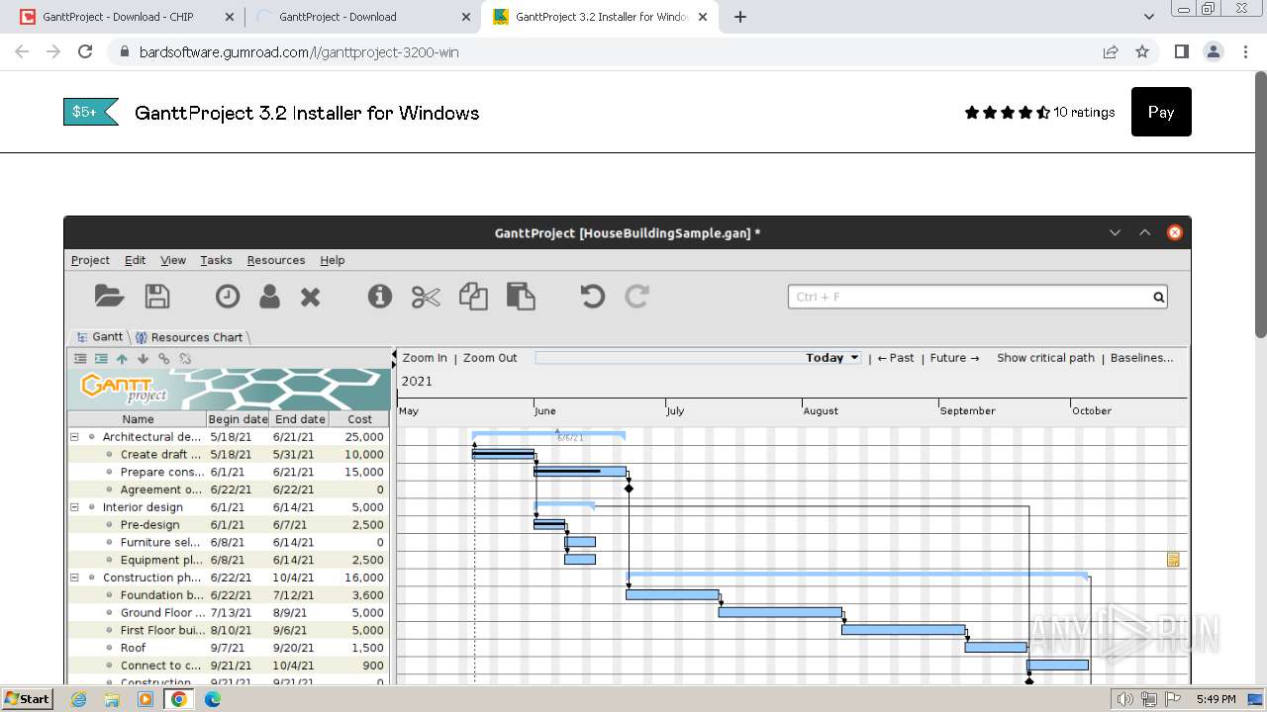1267x712 pixels.
Task: Click the link tasks chain icon
Action: click(x=163, y=359)
